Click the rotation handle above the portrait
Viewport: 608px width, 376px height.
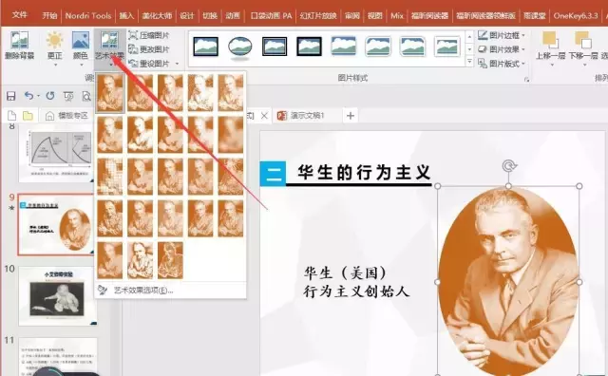(x=509, y=166)
